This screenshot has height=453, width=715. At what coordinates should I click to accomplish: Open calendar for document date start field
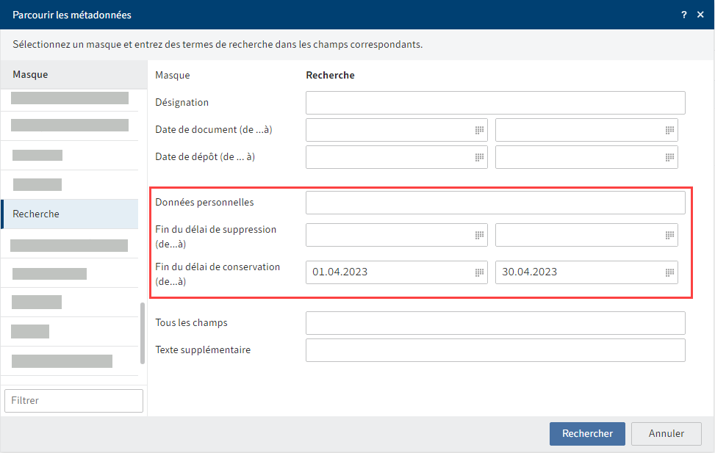pyautogui.click(x=479, y=131)
